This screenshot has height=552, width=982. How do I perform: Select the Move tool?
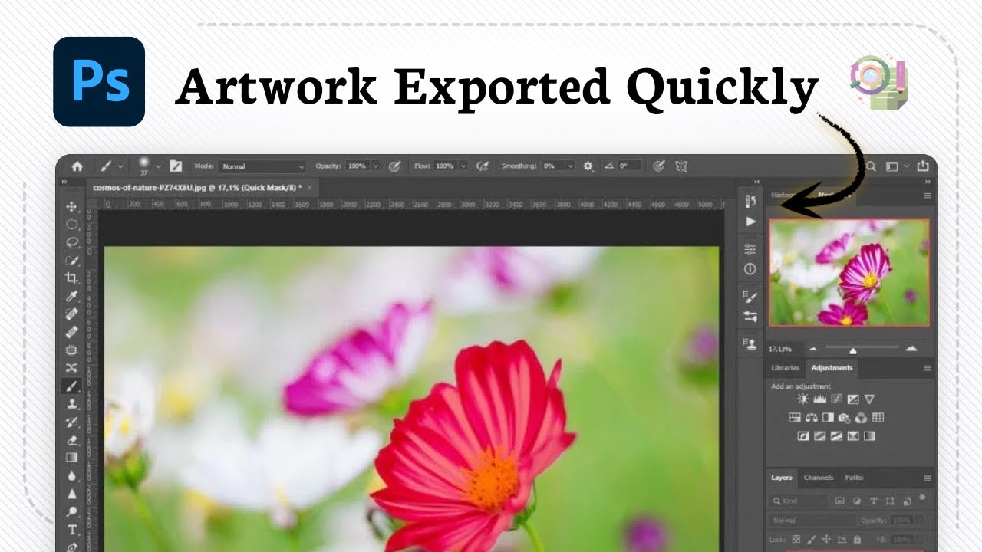pyautogui.click(x=72, y=207)
